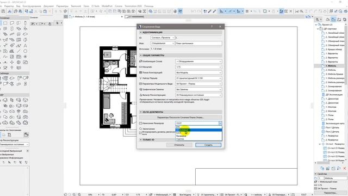Select the Spline tool in the toolbox
Viewport: 348px width, 196px height.
[x=5, y=57]
